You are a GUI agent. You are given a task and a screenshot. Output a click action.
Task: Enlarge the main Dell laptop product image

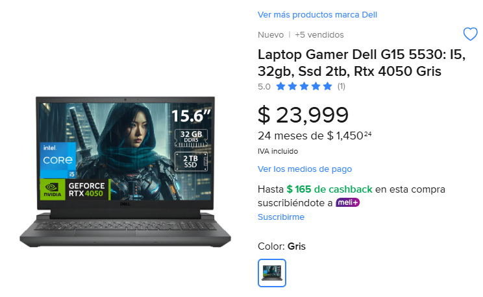(125, 172)
